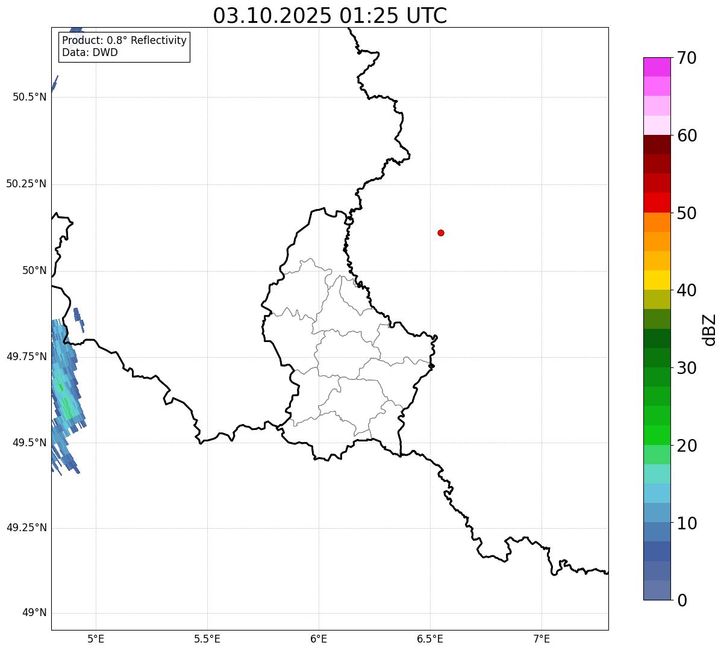Click the yellow colorbar swatch
This screenshot has height=651, width=724.
[x=657, y=280]
